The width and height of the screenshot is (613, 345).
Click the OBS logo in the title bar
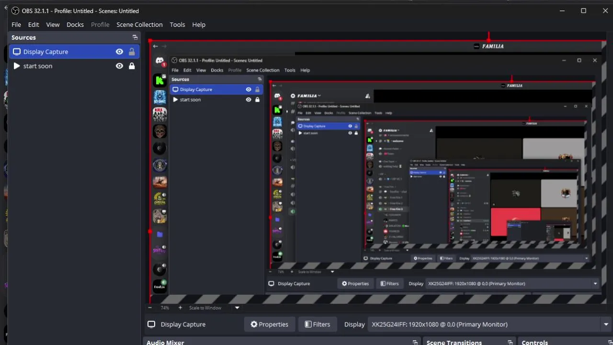point(15,11)
